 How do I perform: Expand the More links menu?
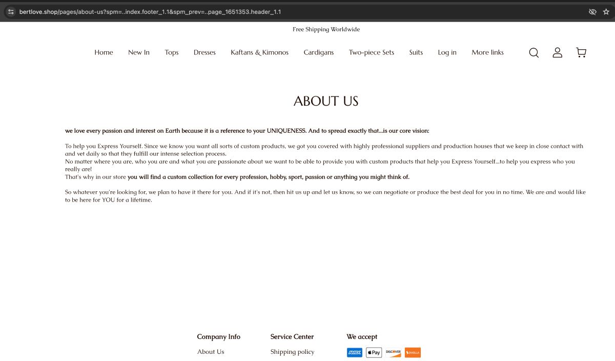click(487, 52)
